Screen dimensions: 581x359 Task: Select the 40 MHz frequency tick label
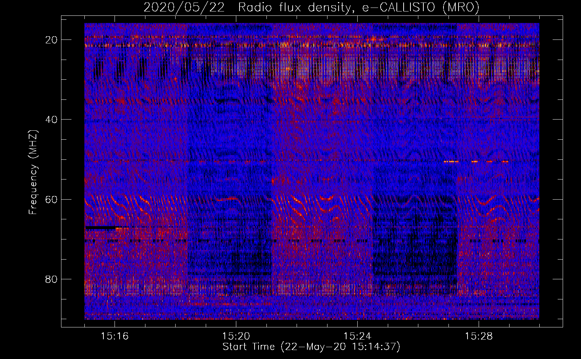52,120
